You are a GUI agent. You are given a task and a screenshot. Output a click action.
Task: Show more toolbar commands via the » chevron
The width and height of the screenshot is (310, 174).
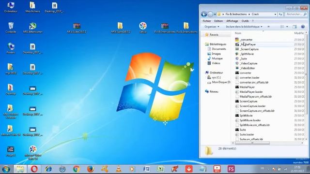click(x=268, y=27)
